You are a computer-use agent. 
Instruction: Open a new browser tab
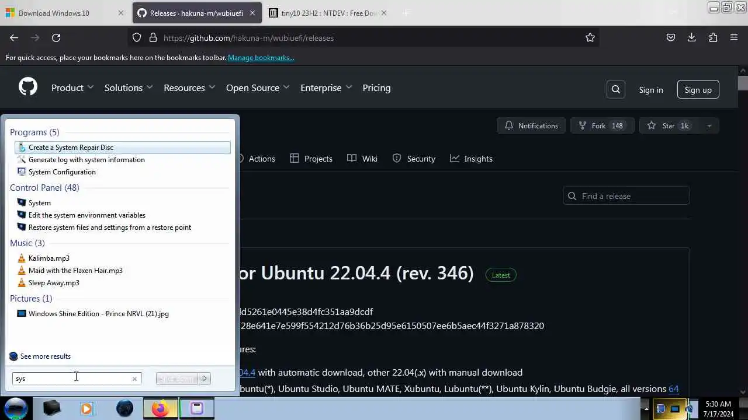tap(406, 13)
